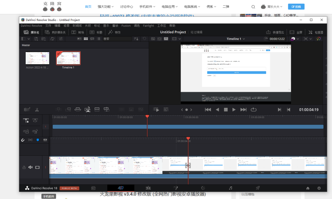Screen dimensions: 332x199
Task: Open the Safe Area overlay dropdown arrow
Action: 180,39
